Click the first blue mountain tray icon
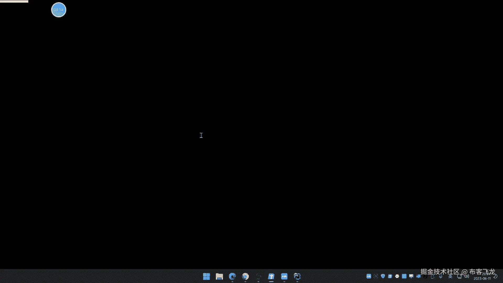The image size is (503, 283). point(369,276)
